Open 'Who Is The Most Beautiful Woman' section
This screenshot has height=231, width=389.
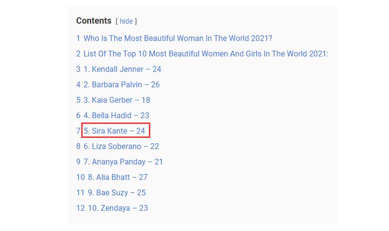pos(178,39)
